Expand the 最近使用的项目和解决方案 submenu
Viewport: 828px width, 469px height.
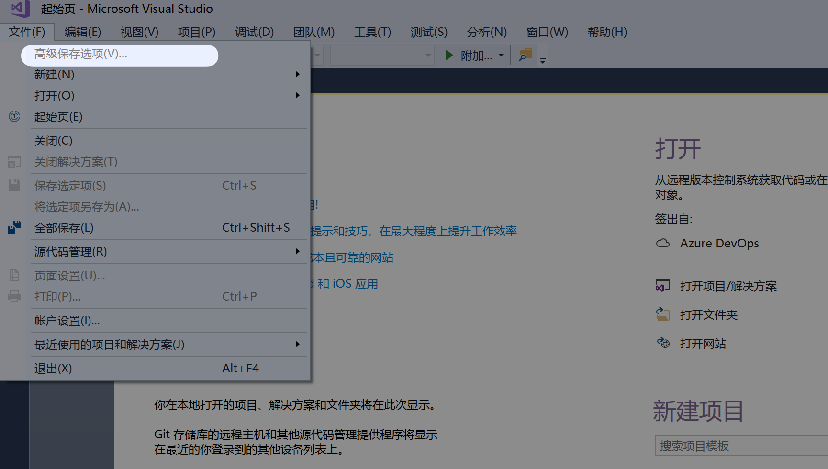(297, 344)
